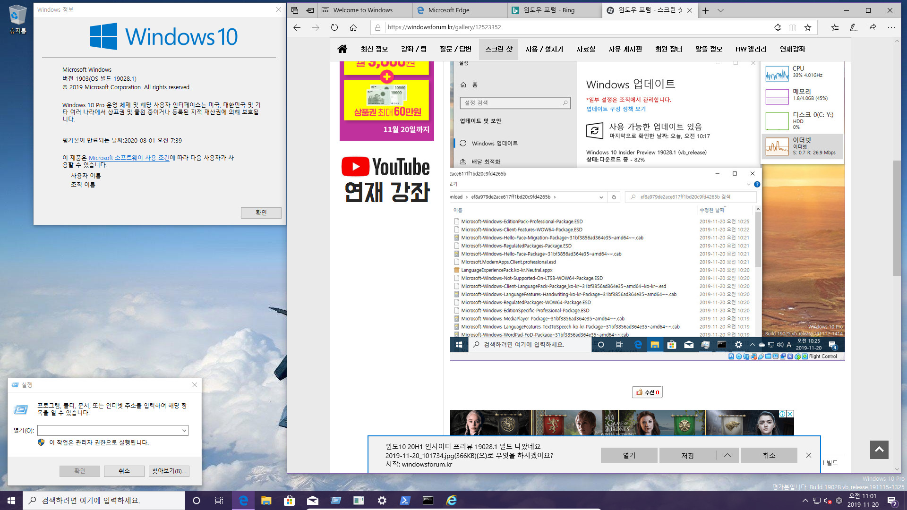Open Edge favorites hub icon
Image resolution: width=907 pixels, height=510 pixels.
(x=835, y=27)
